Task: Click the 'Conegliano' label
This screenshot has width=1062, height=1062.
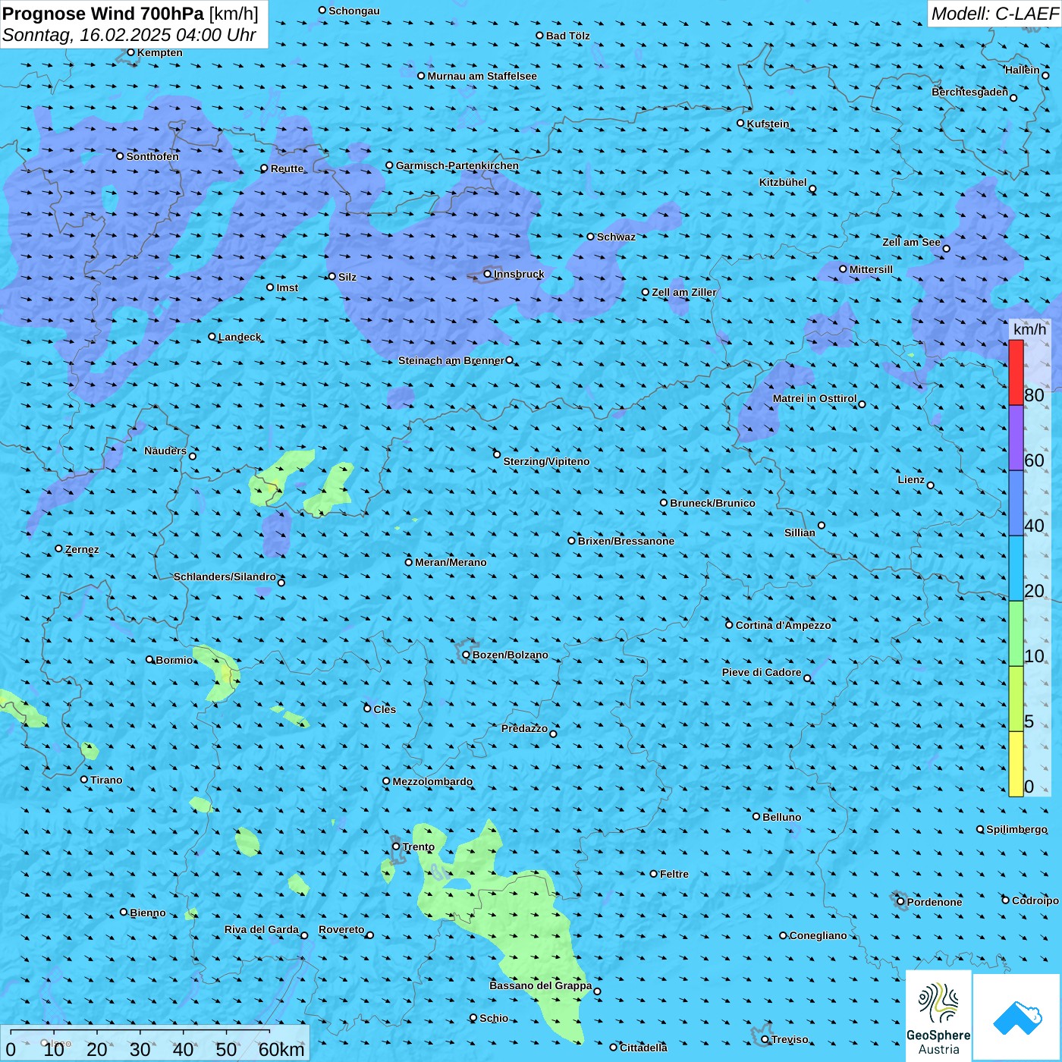Action: [818, 935]
